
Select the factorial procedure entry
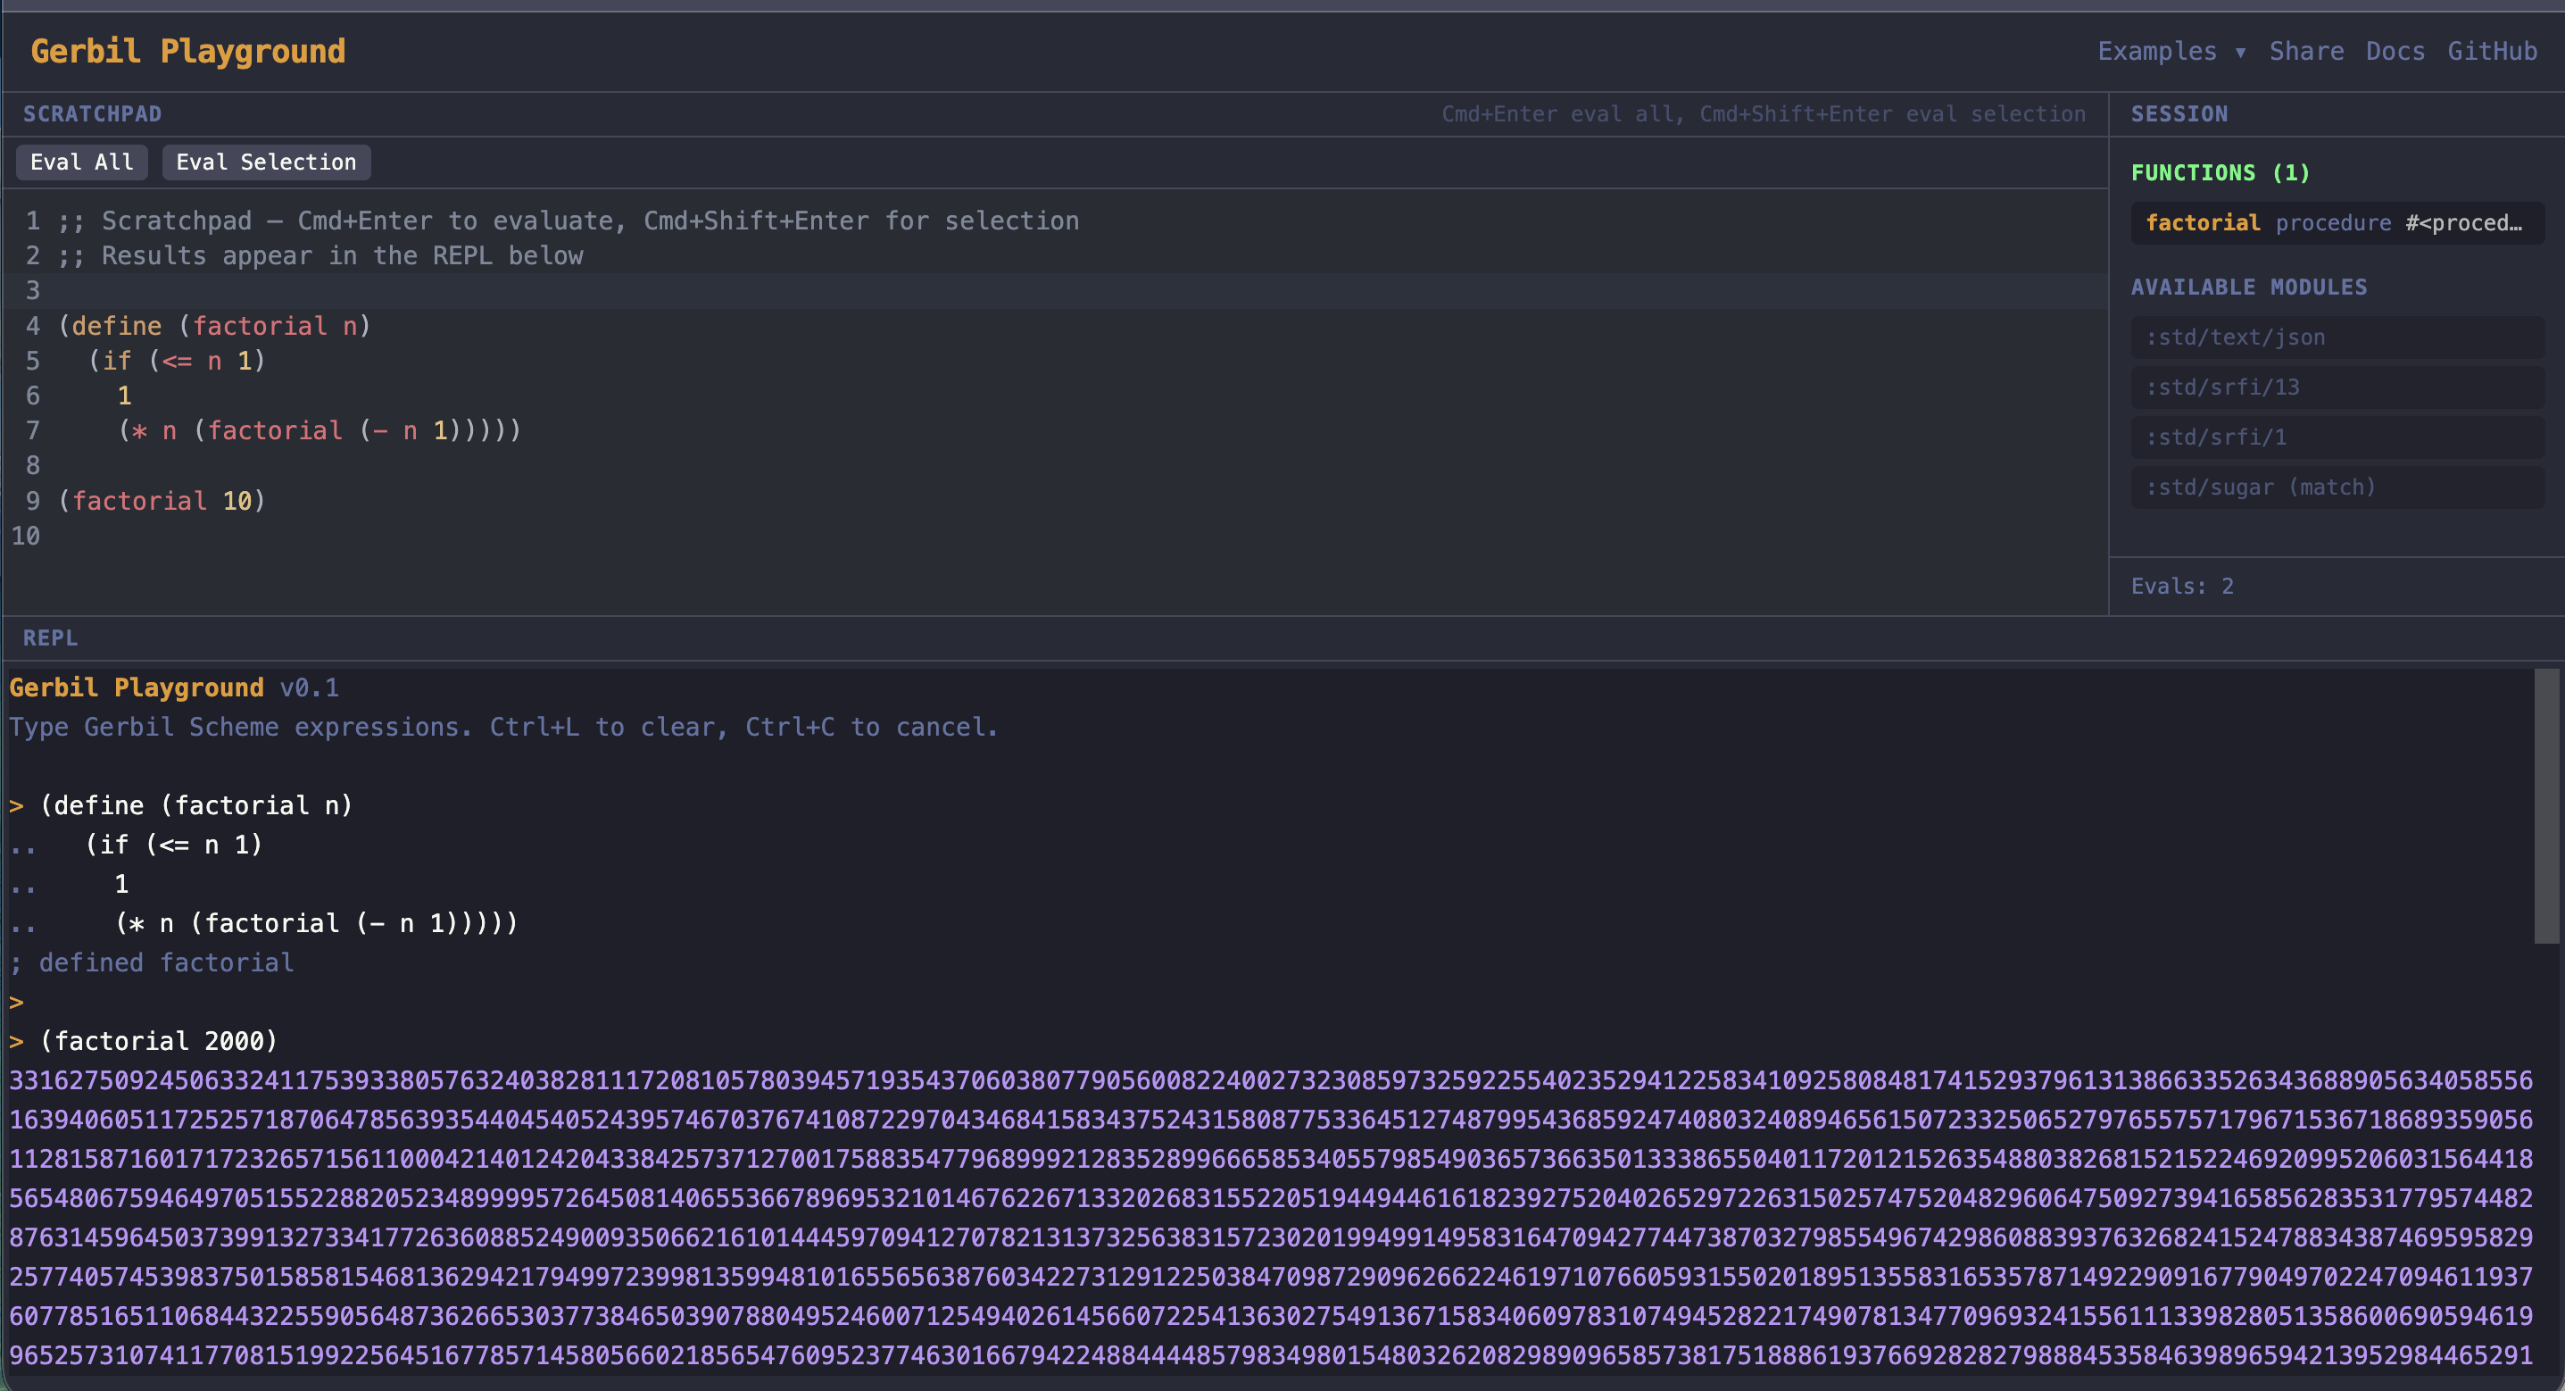tap(2336, 223)
